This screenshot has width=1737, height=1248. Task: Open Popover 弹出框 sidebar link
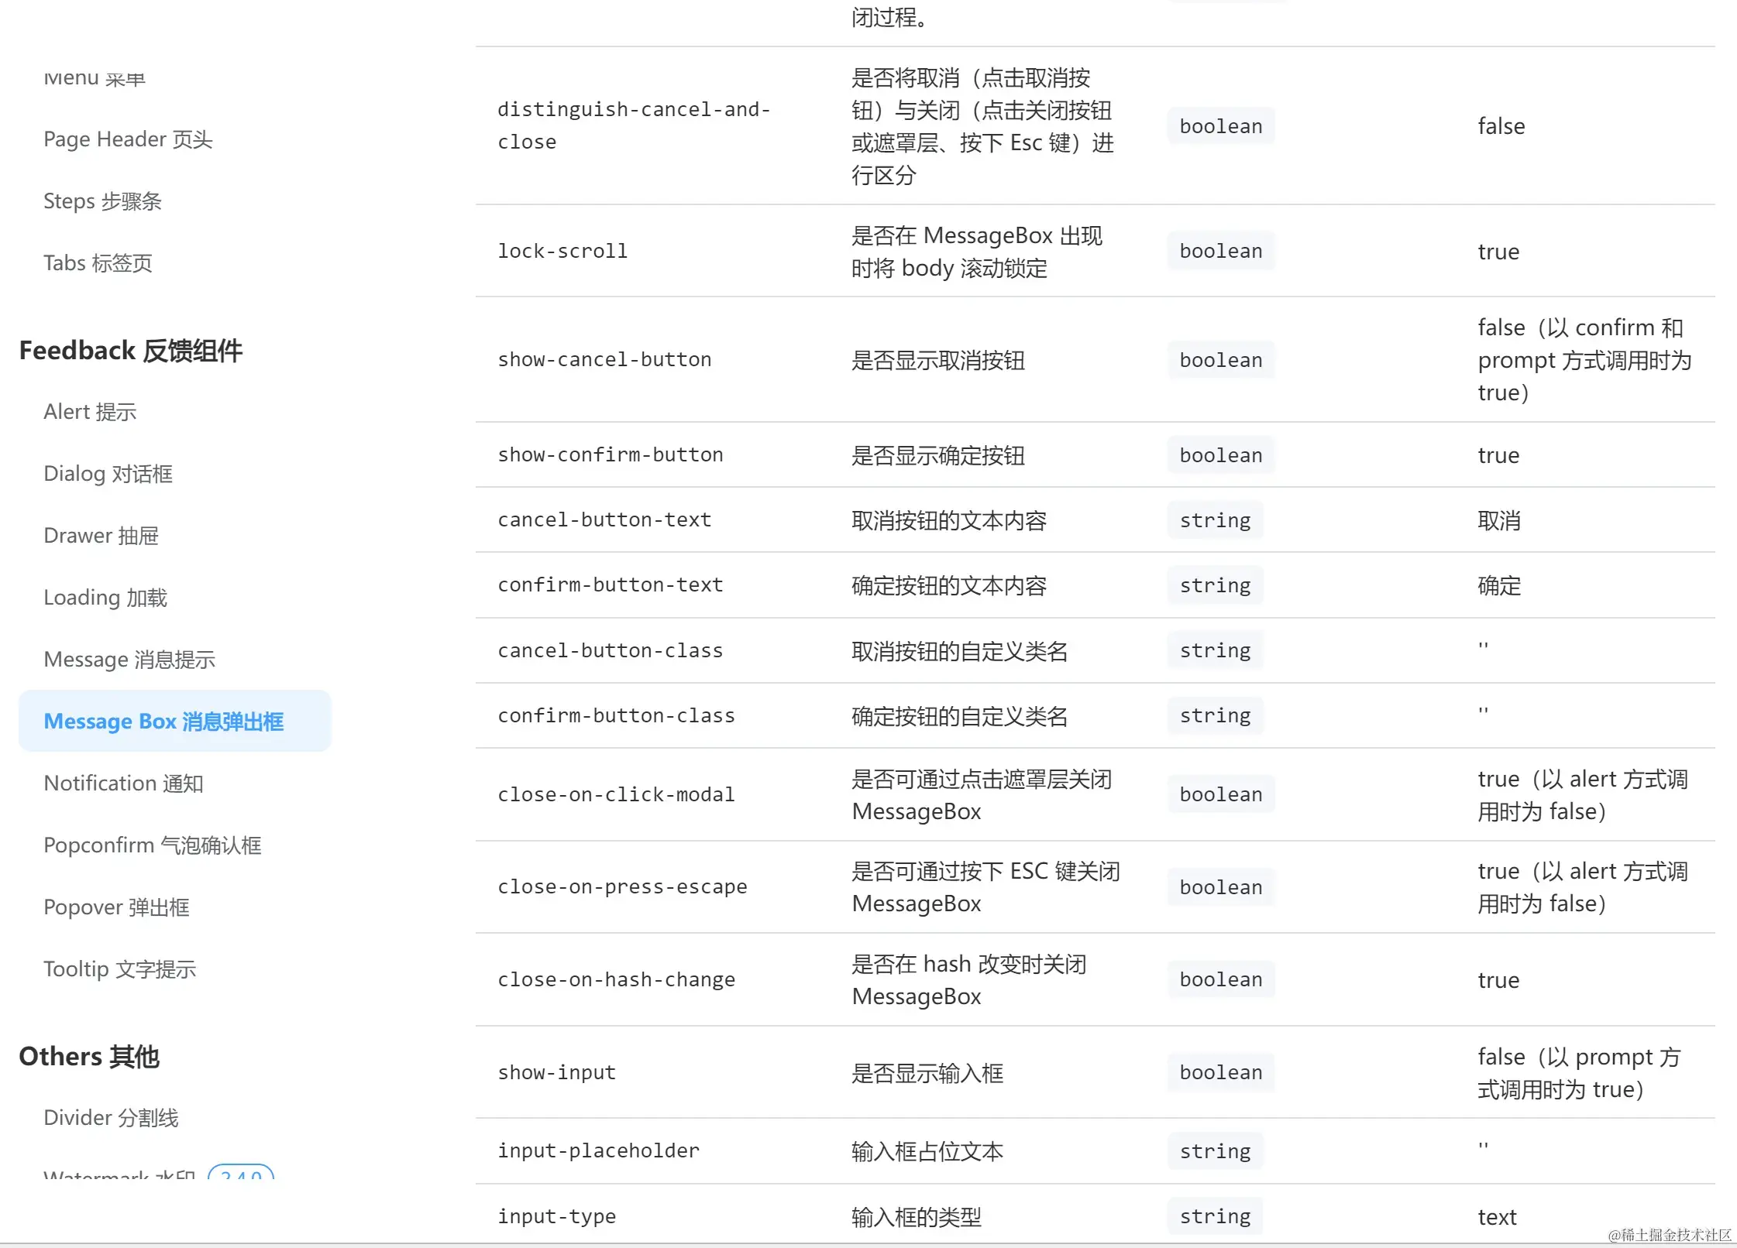(x=116, y=907)
